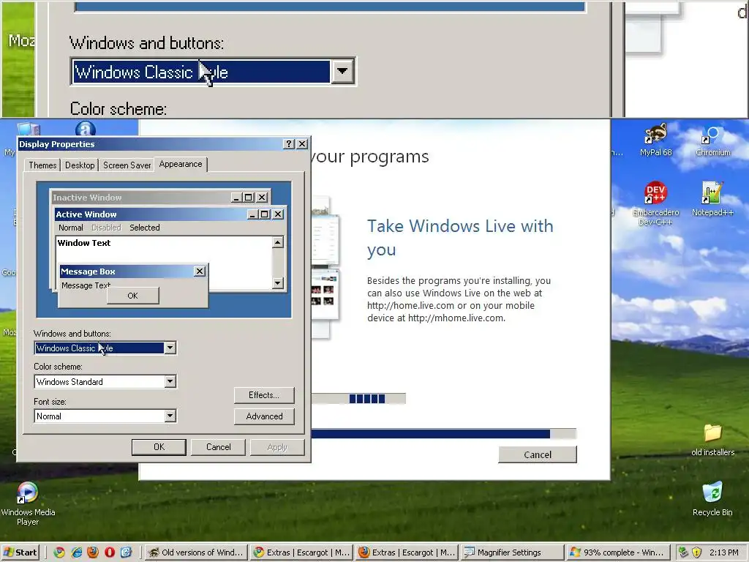Expand the Windows and buttons dropdown
The width and height of the screenshot is (749, 562).
[170, 348]
